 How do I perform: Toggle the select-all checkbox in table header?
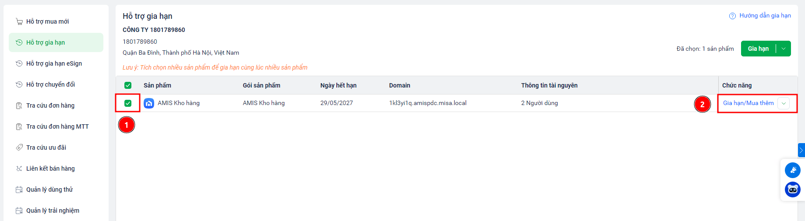click(128, 85)
